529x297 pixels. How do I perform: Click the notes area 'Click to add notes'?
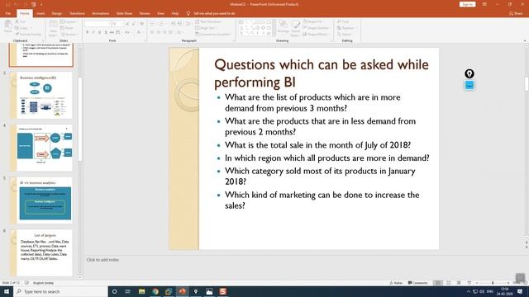102,260
